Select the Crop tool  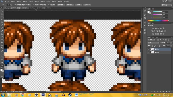(x=2, y=22)
